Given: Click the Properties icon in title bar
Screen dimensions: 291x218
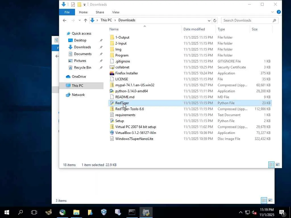Looking at the screenshot, I should [x=73, y=5].
